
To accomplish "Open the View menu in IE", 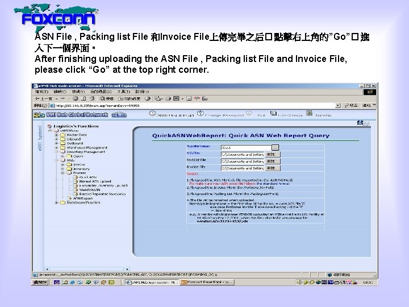I will pos(78,92).
